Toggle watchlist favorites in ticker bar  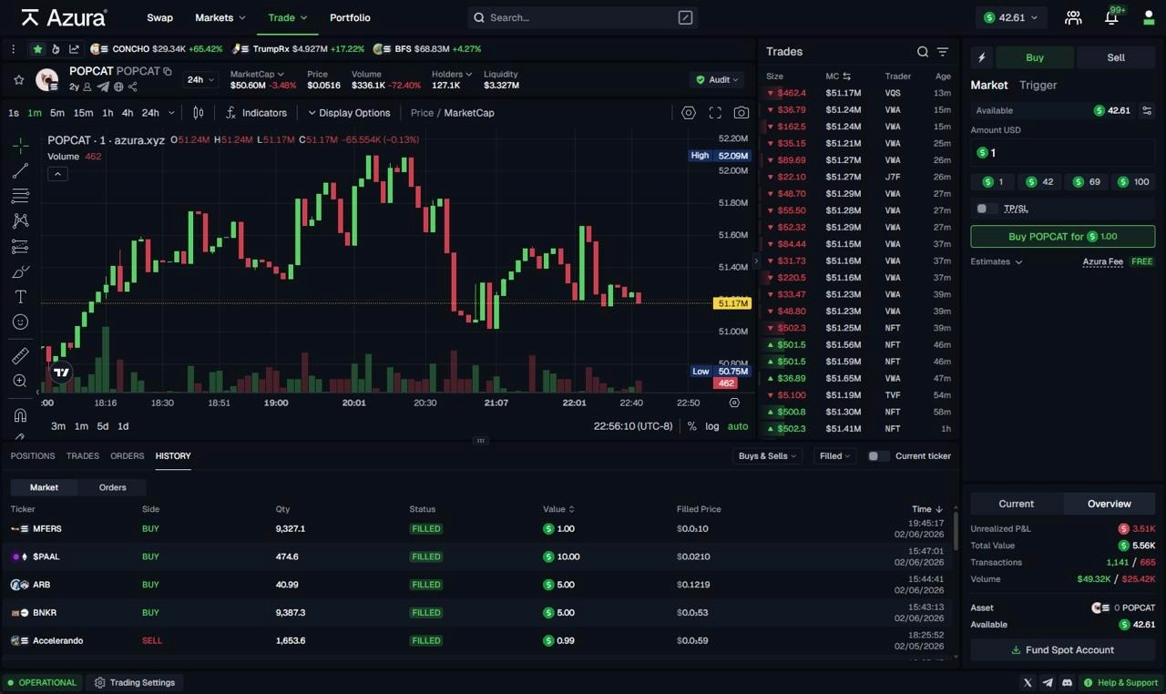[x=37, y=49]
